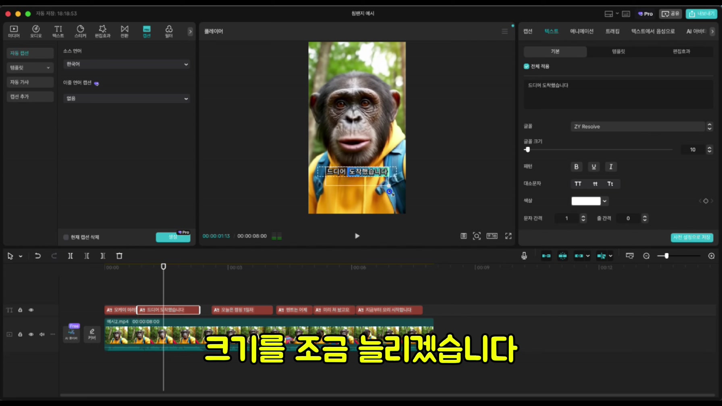The width and height of the screenshot is (722, 406).
Task: Mute the main video track audio
Action: point(42,334)
